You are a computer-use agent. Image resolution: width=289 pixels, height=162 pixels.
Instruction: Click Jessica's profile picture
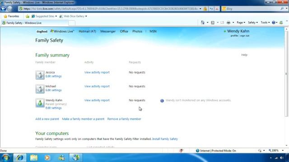tap(40, 75)
